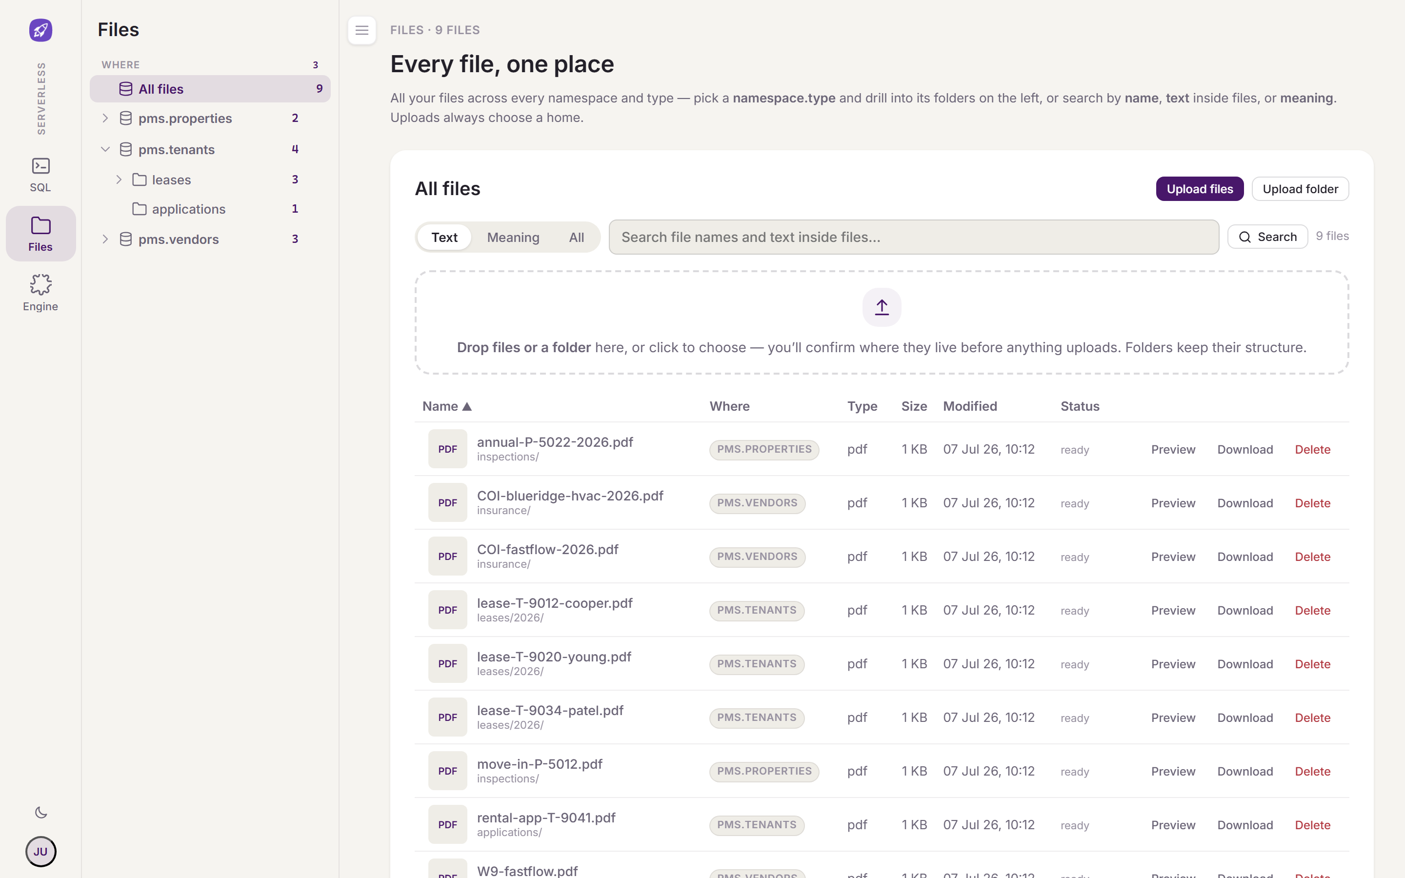Expand the leases folder
The width and height of the screenshot is (1405, 878).
(x=119, y=180)
